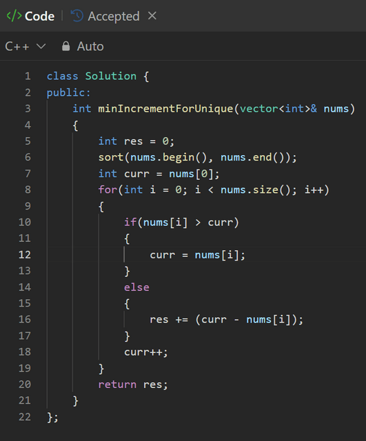Viewport: 366px width, 441px height.
Task: Click 'int curr = nums[0];' line
Action: tap(159, 174)
